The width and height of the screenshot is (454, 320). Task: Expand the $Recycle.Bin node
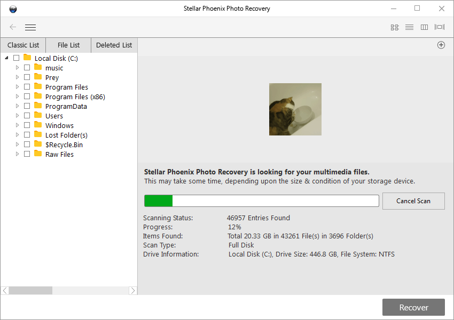(17, 144)
